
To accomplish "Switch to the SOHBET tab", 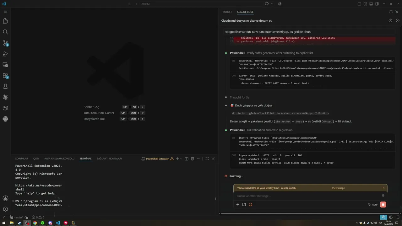I will [227, 12].
